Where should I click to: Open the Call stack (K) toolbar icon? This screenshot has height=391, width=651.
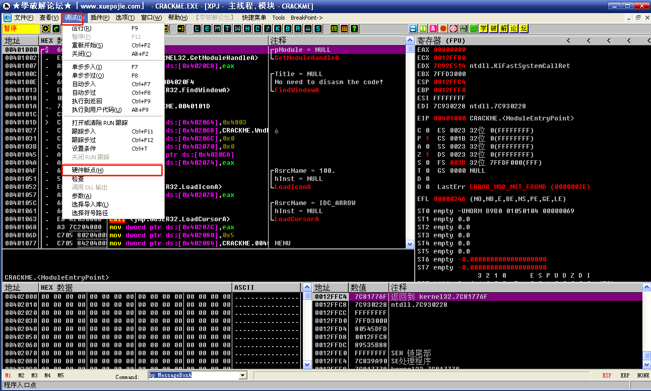[x=277, y=29]
